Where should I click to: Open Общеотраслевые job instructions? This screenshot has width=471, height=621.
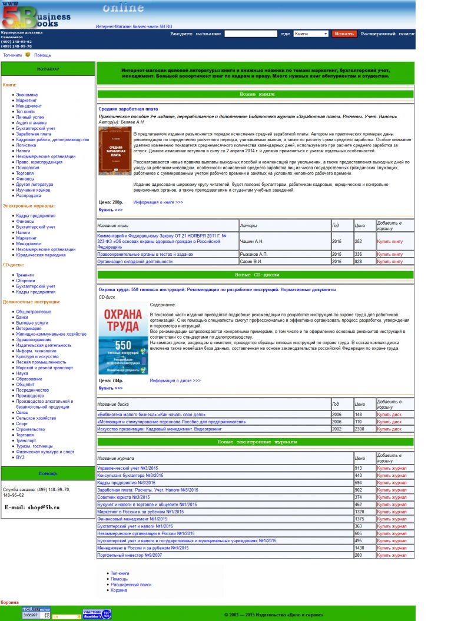34,311
